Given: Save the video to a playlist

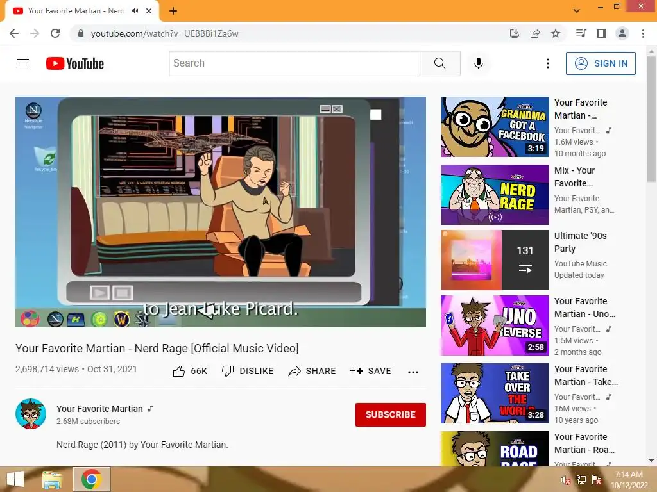Looking at the screenshot, I should (370, 371).
